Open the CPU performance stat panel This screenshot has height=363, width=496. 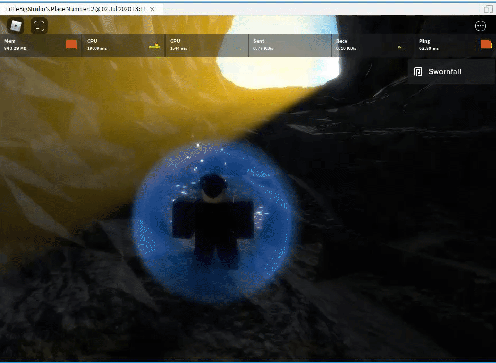(124, 46)
